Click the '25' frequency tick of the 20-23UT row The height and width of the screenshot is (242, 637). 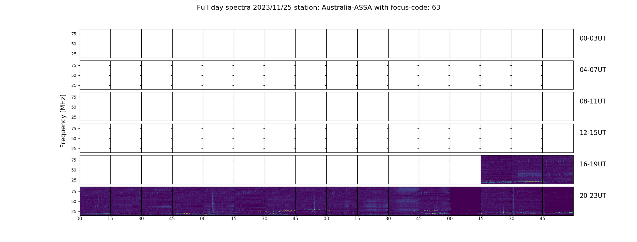click(74, 212)
